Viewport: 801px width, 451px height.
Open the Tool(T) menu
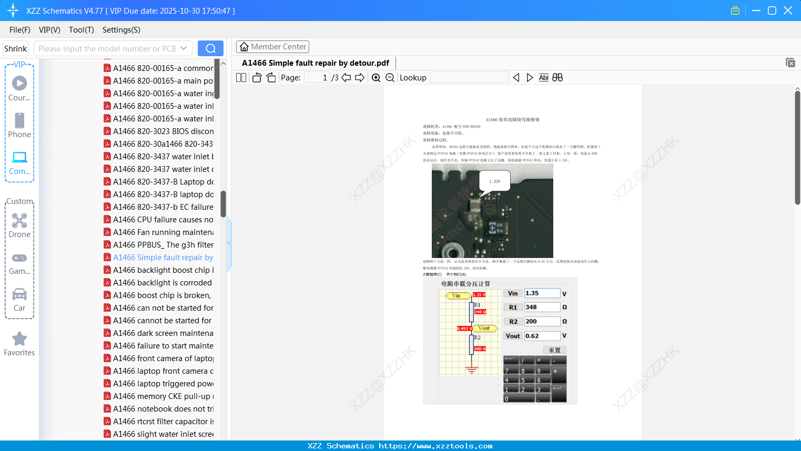(x=82, y=30)
